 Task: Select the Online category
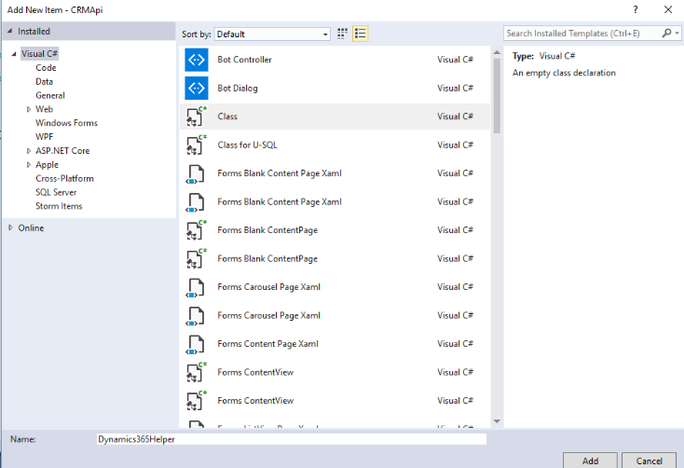pyautogui.click(x=31, y=227)
